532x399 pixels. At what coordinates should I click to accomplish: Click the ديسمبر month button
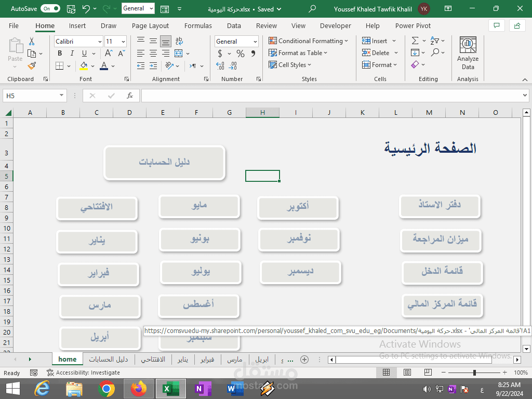click(300, 272)
